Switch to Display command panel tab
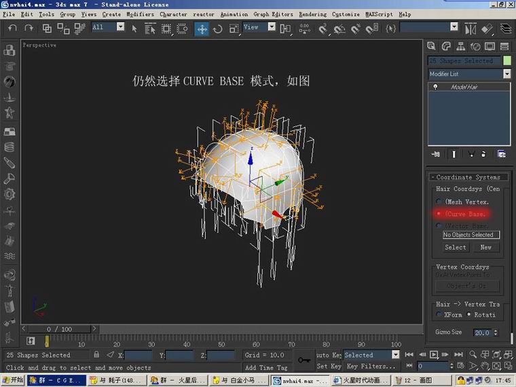This screenshot has width=516, height=387. (490, 46)
